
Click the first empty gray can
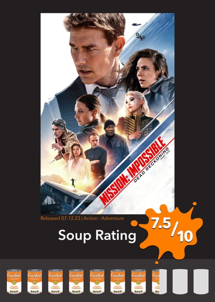coord(180,281)
